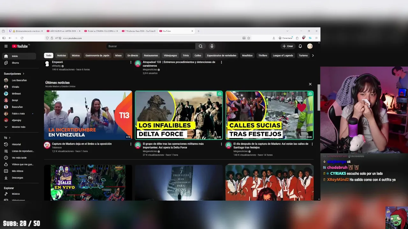Open 7 Profecías para 2026 thumbnail
Image resolution: width=408 pixels, height=229 pixels.
pos(179,183)
